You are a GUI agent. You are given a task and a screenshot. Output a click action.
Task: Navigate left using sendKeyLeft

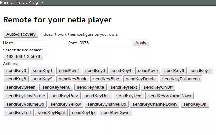tap(19, 112)
